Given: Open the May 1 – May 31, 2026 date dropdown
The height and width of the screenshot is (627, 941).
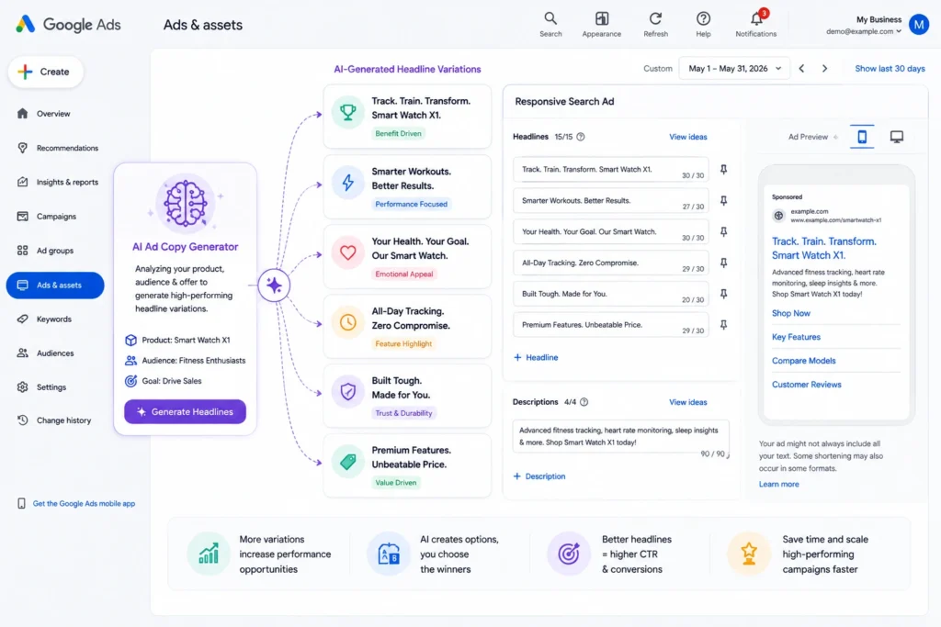Looking at the screenshot, I should [x=734, y=68].
